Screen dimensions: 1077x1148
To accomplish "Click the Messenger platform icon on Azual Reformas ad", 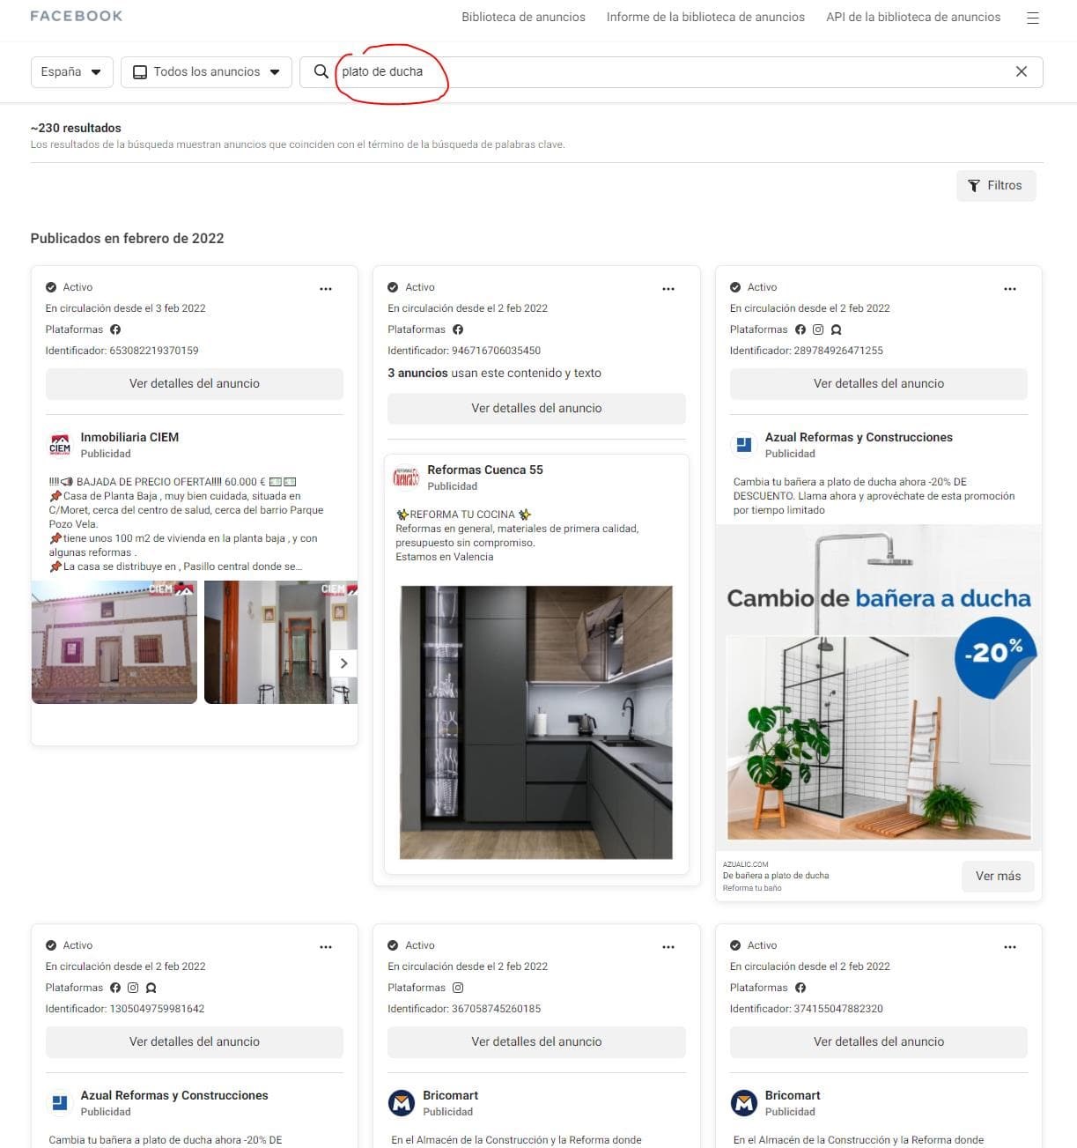I will (x=836, y=330).
